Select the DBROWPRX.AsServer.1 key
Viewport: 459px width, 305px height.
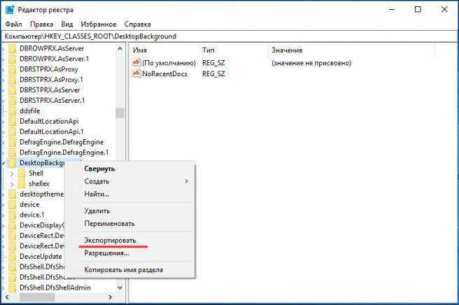pyautogui.click(x=54, y=59)
